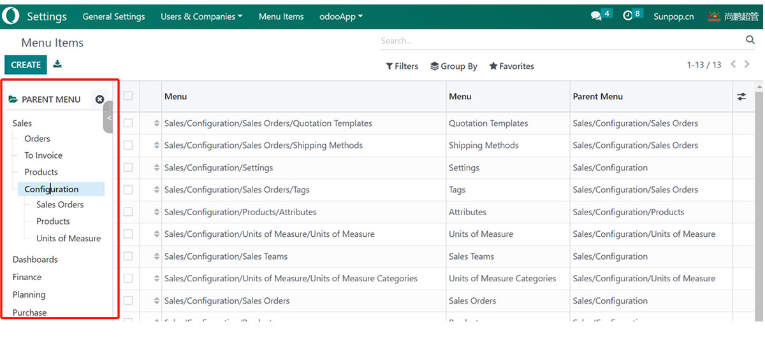Expand the Sales tree node

(22, 123)
